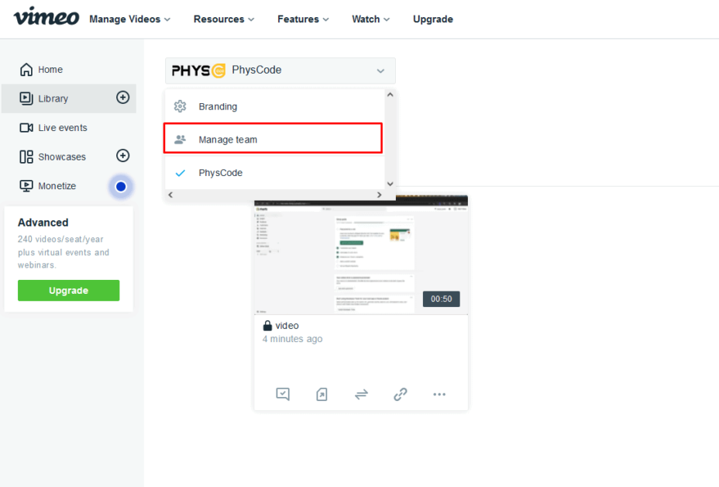Viewport: 719px width, 487px height.
Task: Click the Library play icon
Action: [26, 98]
